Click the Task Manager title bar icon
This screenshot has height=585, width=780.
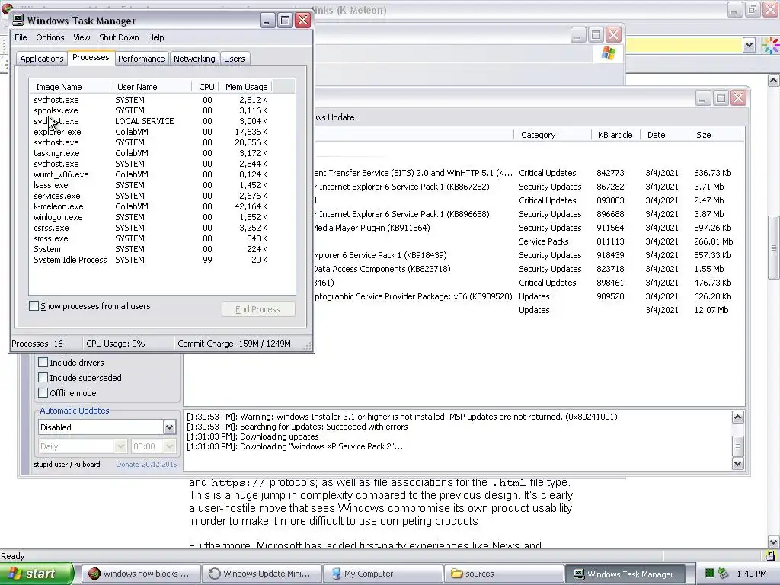(18, 20)
